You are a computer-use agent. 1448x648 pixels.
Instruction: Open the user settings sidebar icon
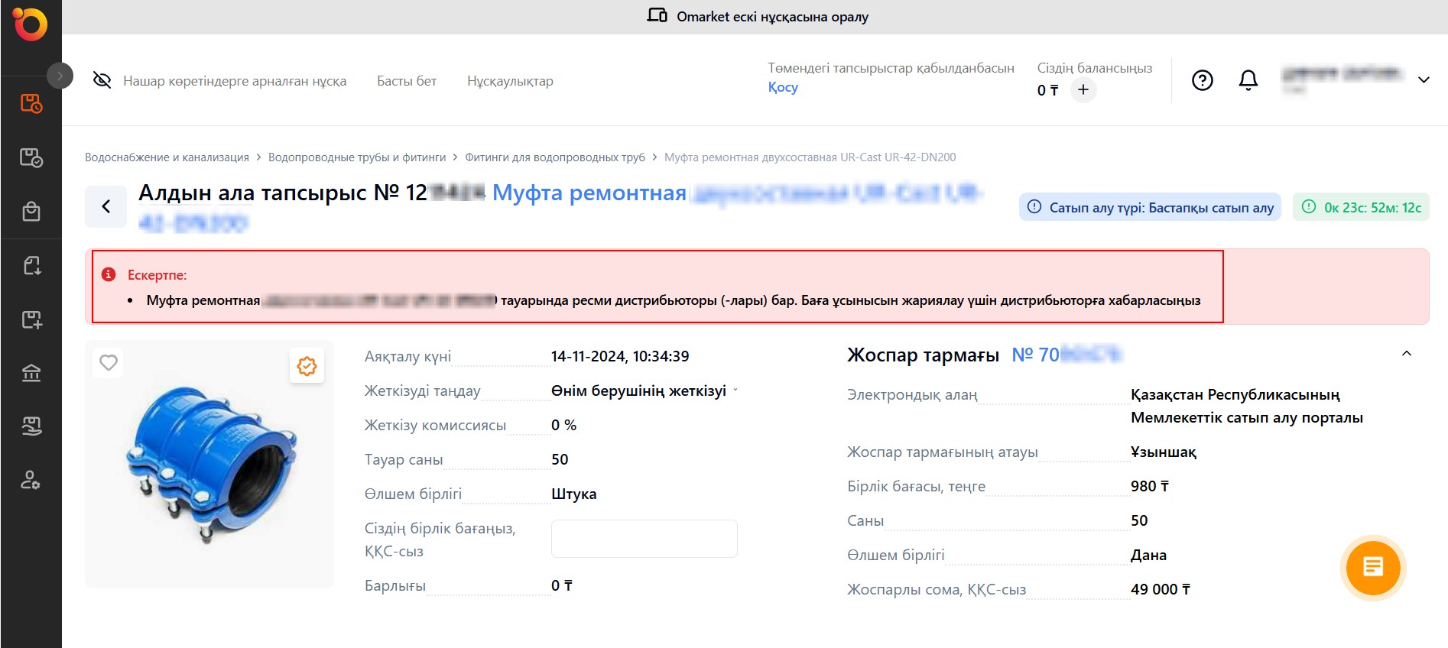point(31,480)
